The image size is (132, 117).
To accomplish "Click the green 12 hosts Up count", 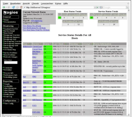I will (x=59, y=18).
